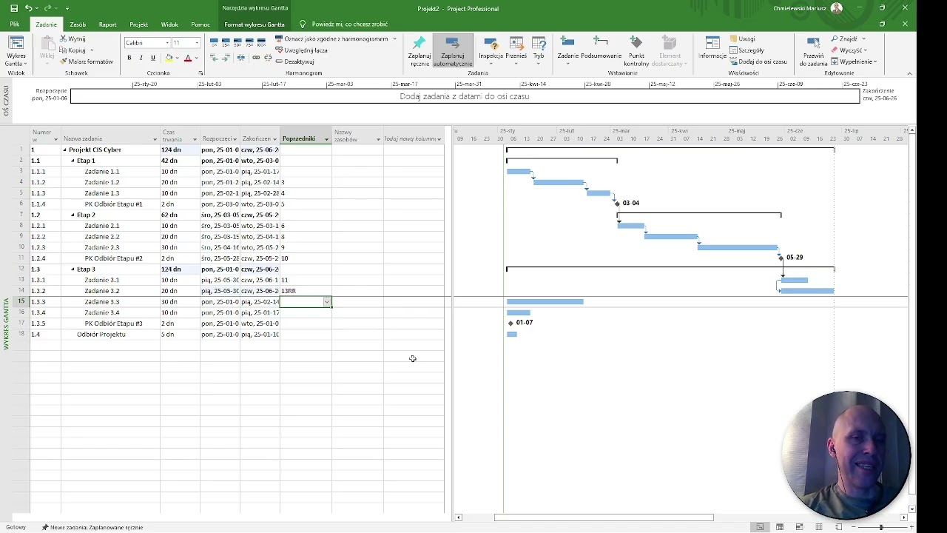The image size is (947, 533).
Task: Collapse the Etap 3 summary row
Action: point(73,269)
